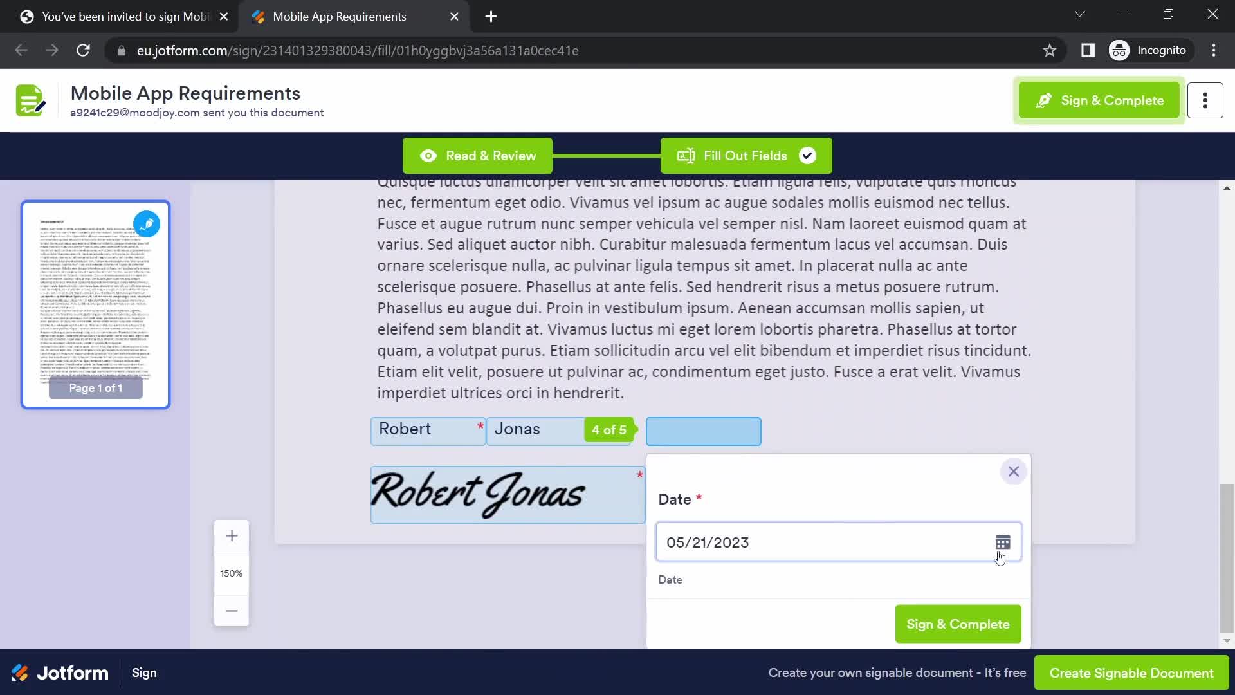Click the blue pen badge on page thumbnail
This screenshot has height=695, width=1235.
coord(147,224)
